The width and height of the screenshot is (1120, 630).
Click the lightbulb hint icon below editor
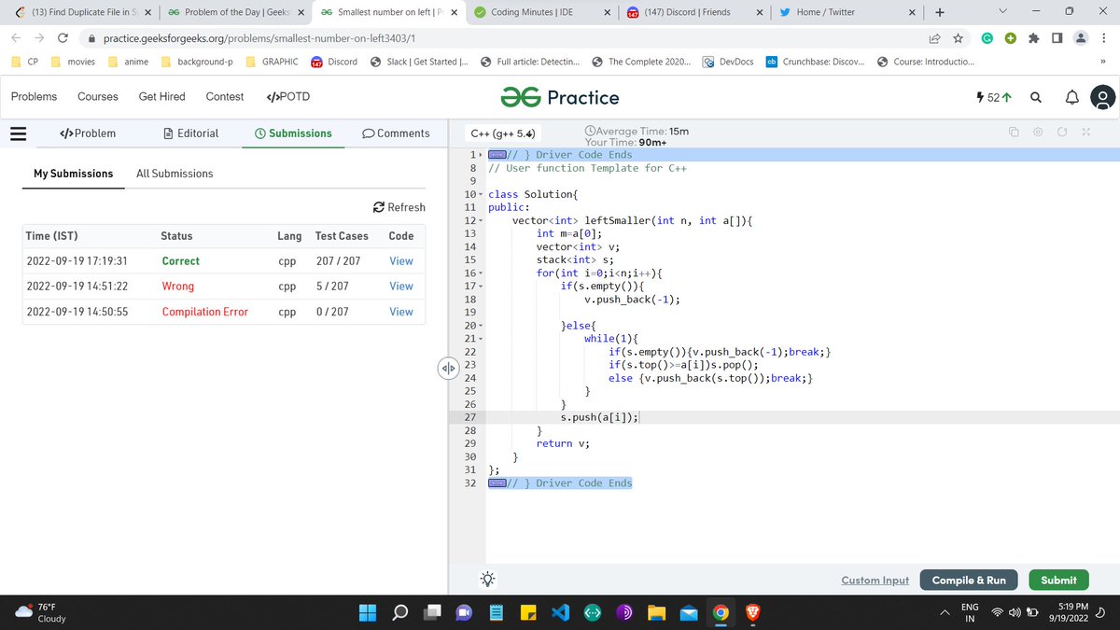click(487, 579)
